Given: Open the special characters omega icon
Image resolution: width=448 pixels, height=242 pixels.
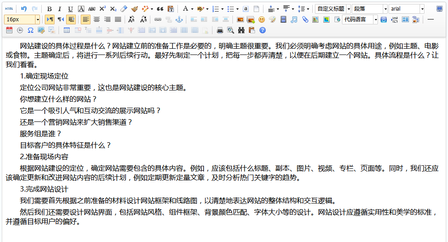Looking at the screenshot, I should pos(31,30).
